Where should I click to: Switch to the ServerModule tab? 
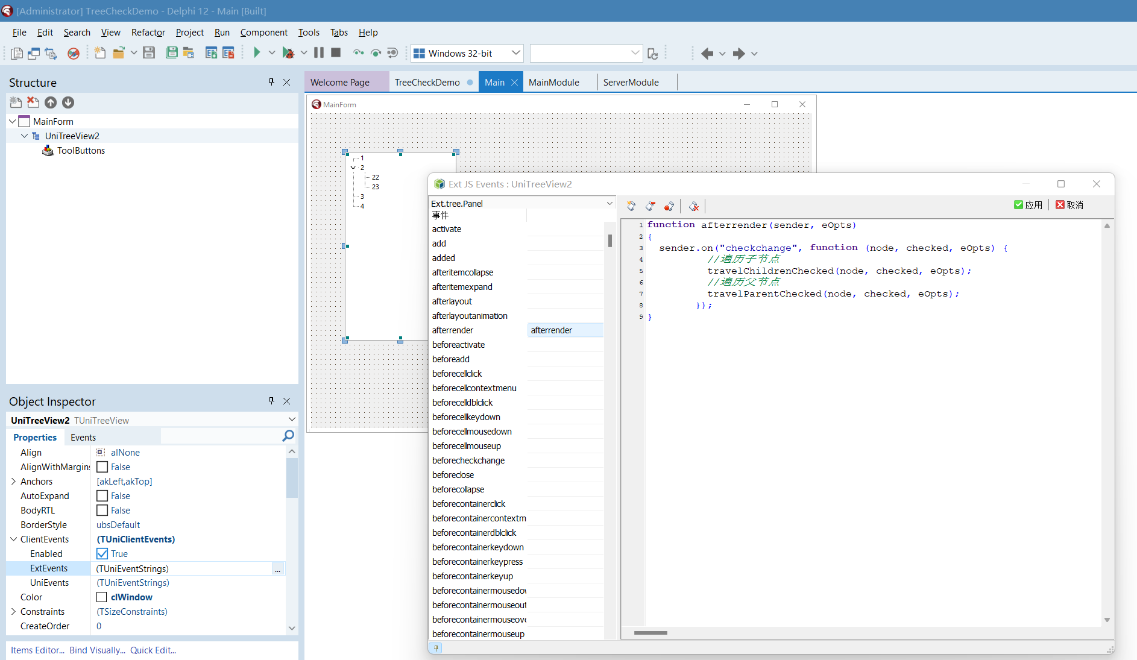[x=631, y=83]
